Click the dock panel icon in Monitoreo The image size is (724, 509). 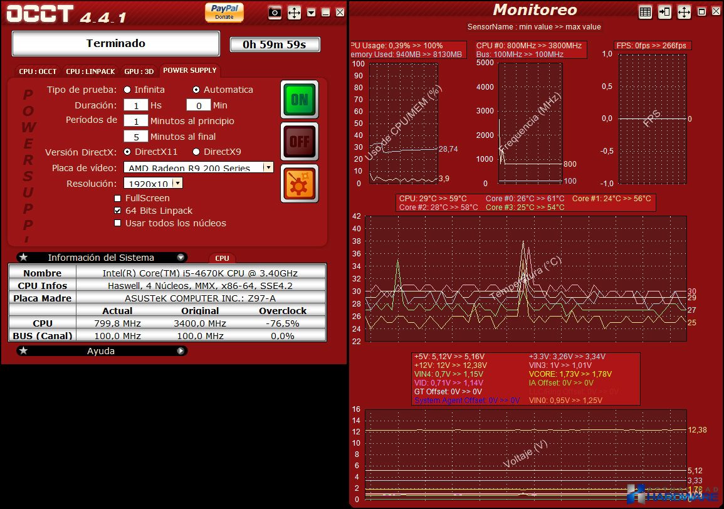tap(664, 13)
